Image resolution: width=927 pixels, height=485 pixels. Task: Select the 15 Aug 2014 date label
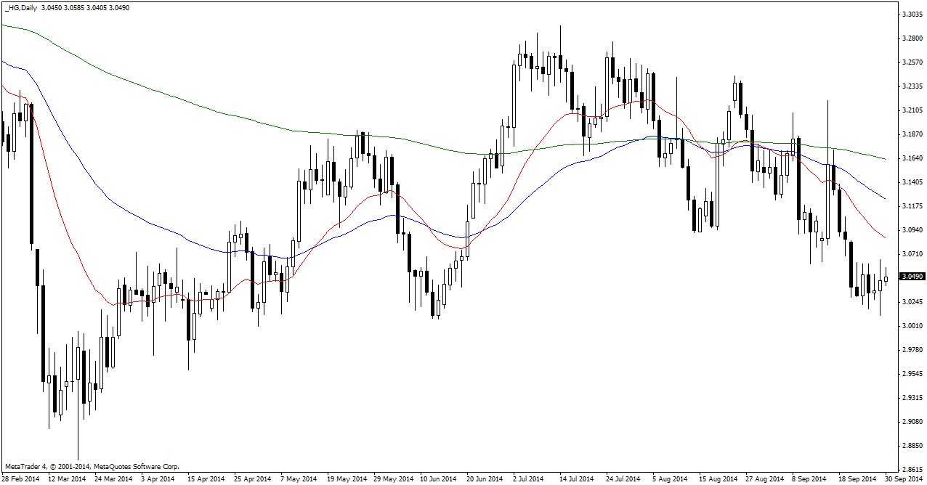coord(716,479)
